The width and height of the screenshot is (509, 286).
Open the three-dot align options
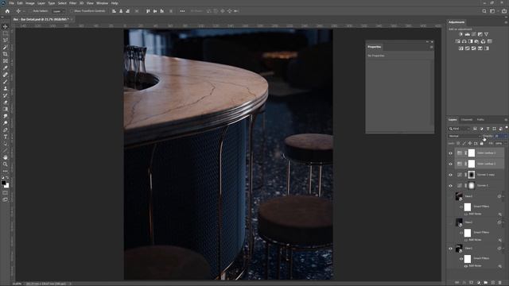tap(182, 11)
